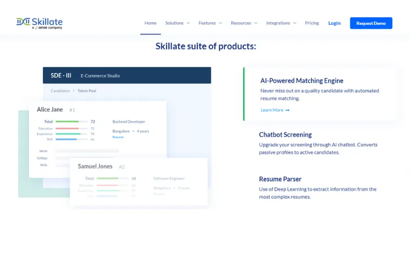Image resolution: width=410 pixels, height=267 pixels.
Task: Click the Talent Pool breadcrumb
Action: 87,91
